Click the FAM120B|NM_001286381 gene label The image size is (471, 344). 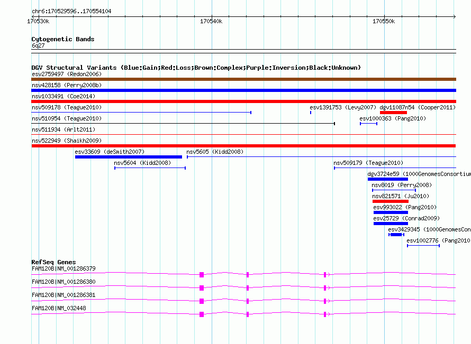[64, 295]
